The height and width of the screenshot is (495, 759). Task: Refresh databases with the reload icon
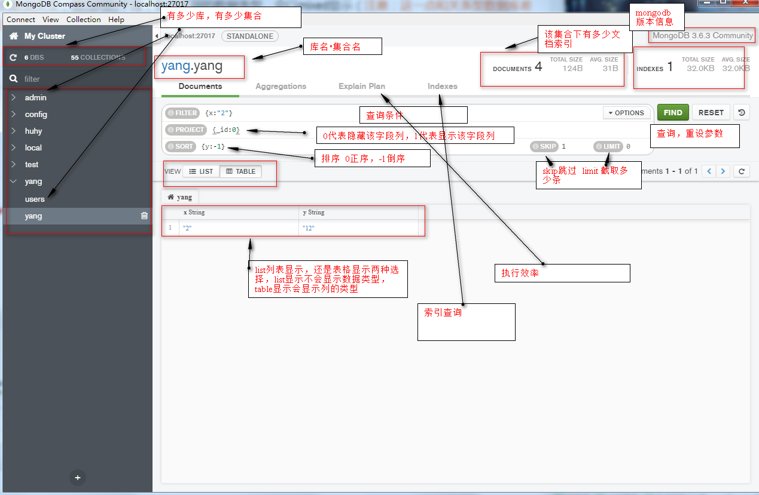tap(13, 58)
